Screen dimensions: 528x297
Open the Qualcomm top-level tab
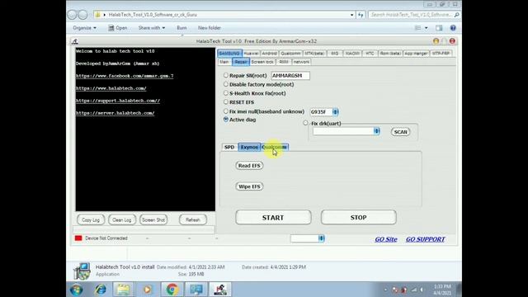pyautogui.click(x=290, y=53)
